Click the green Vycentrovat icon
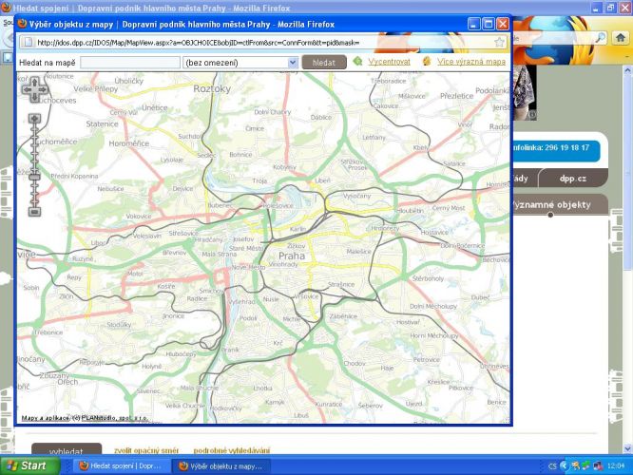The image size is (633, 475). [357, 62]
